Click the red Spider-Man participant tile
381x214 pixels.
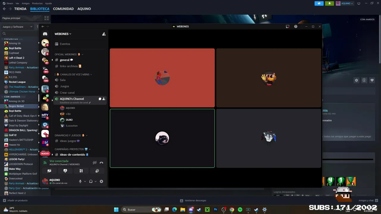tap(162, 78)
